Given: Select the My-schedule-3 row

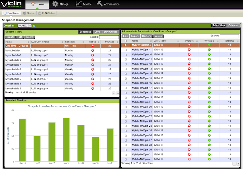Looking at the screenshot, I should click(x=62, y=60).
